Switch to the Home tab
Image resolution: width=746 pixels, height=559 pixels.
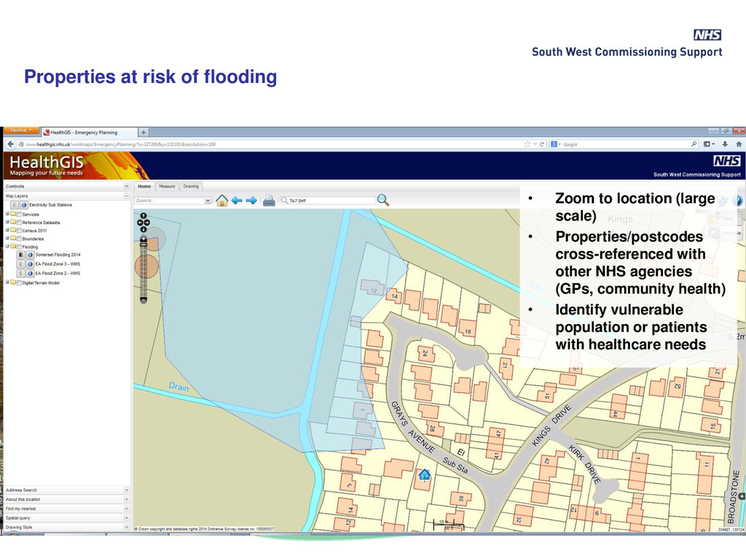pos(144,186)
